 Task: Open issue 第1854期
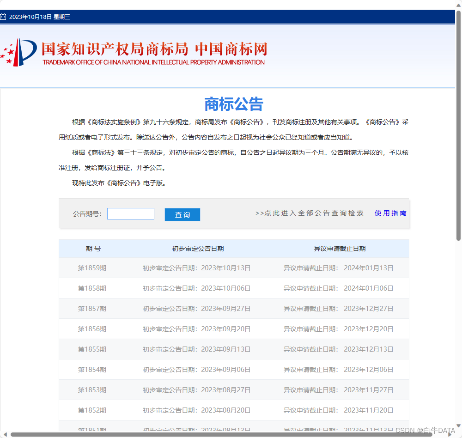(92, 370)
